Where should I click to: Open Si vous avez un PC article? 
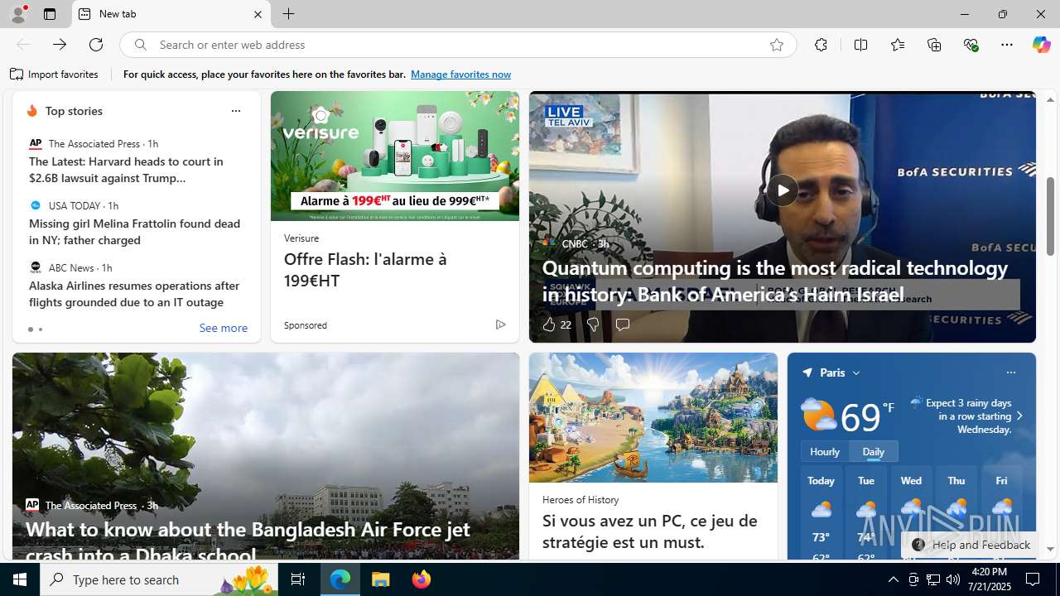point(649,531)
